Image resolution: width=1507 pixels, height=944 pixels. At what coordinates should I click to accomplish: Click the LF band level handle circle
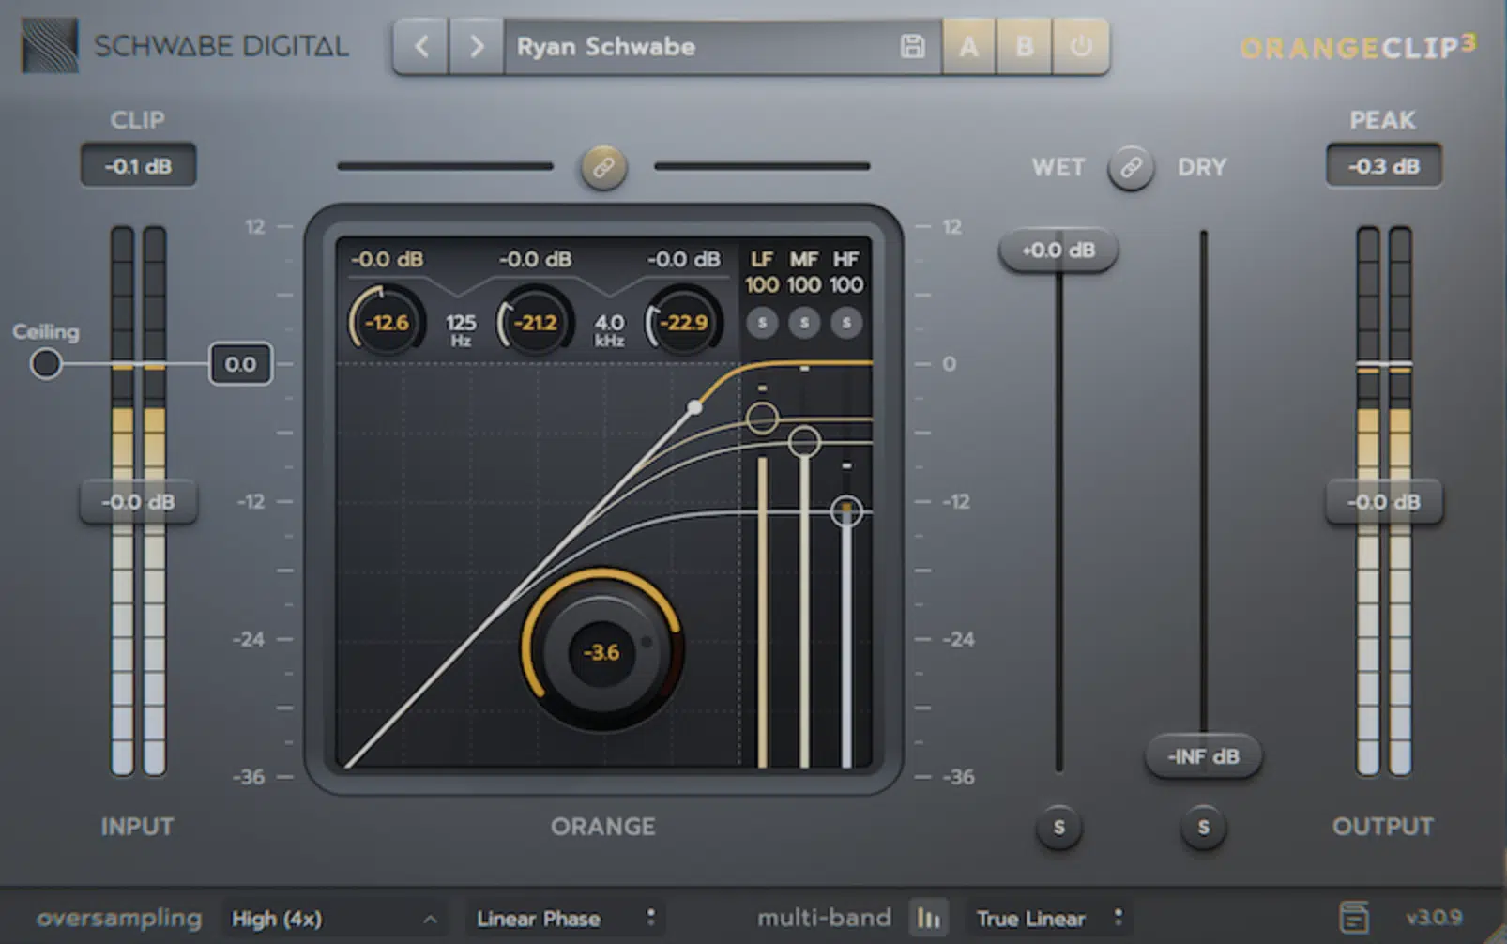762,418
